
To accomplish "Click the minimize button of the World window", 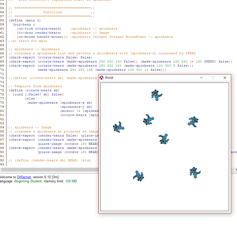I will [x=201, y=77].
